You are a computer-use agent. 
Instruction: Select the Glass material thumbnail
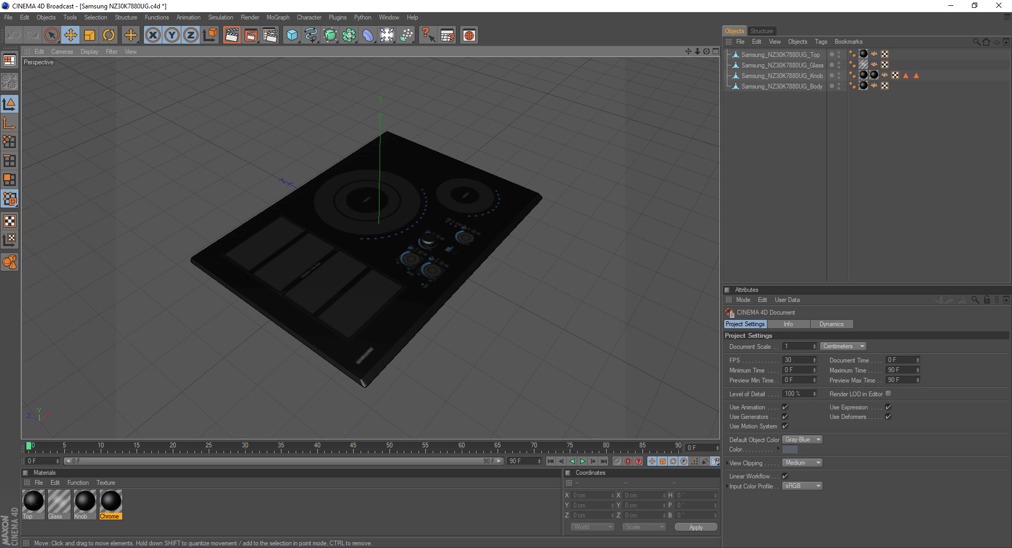click(x=59, y=501)
